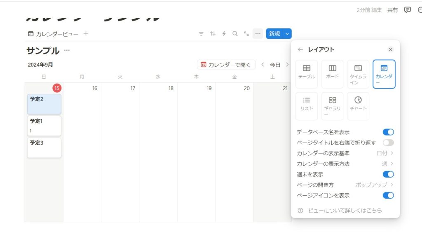This screenshot has width=422, height=246.
Task: Click the search magnifier icon
Action: click(x=235, y=34)
